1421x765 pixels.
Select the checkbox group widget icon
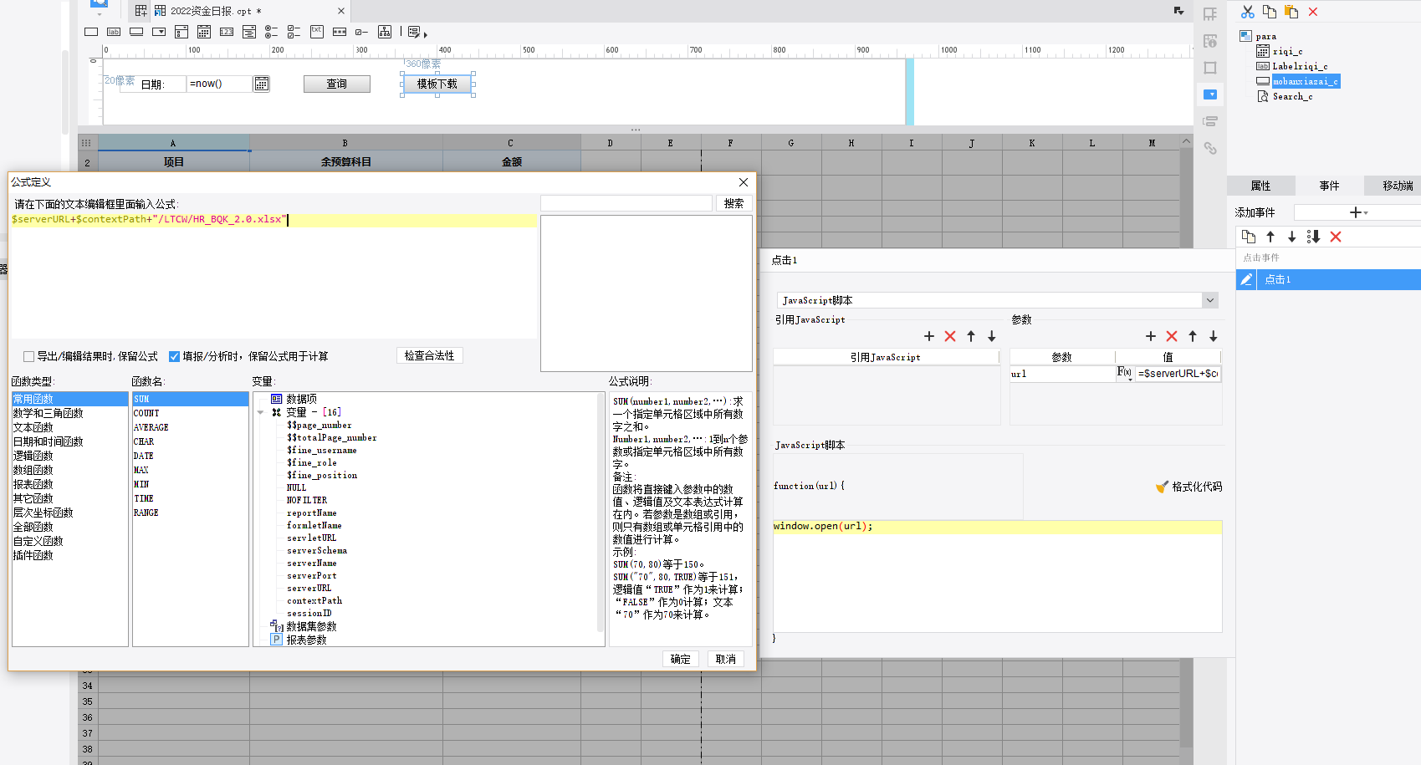(294, 32)
